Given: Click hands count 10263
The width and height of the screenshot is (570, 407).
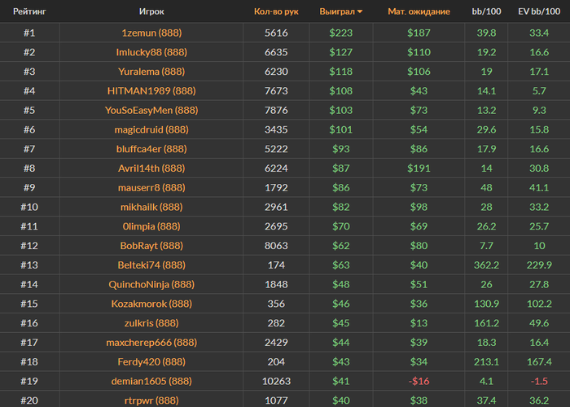Looking at the screenshot, I should tap(276, 381).
